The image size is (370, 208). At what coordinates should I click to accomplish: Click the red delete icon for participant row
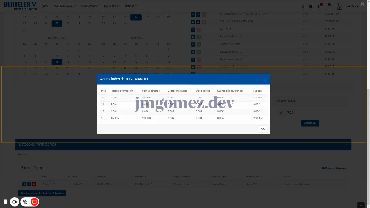pos(34,184)
